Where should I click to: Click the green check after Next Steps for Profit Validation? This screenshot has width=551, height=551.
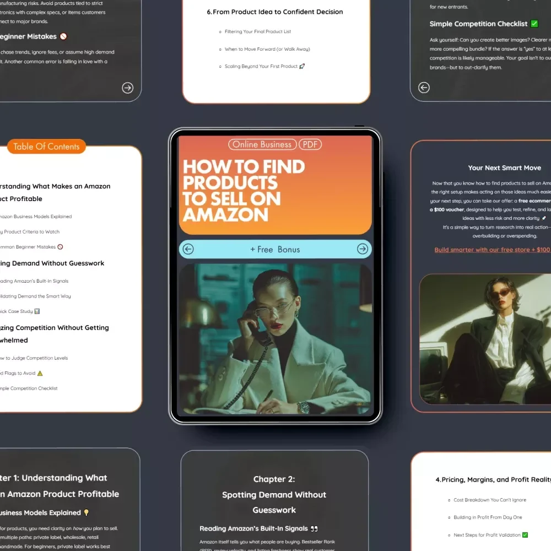tap(525, 535)
